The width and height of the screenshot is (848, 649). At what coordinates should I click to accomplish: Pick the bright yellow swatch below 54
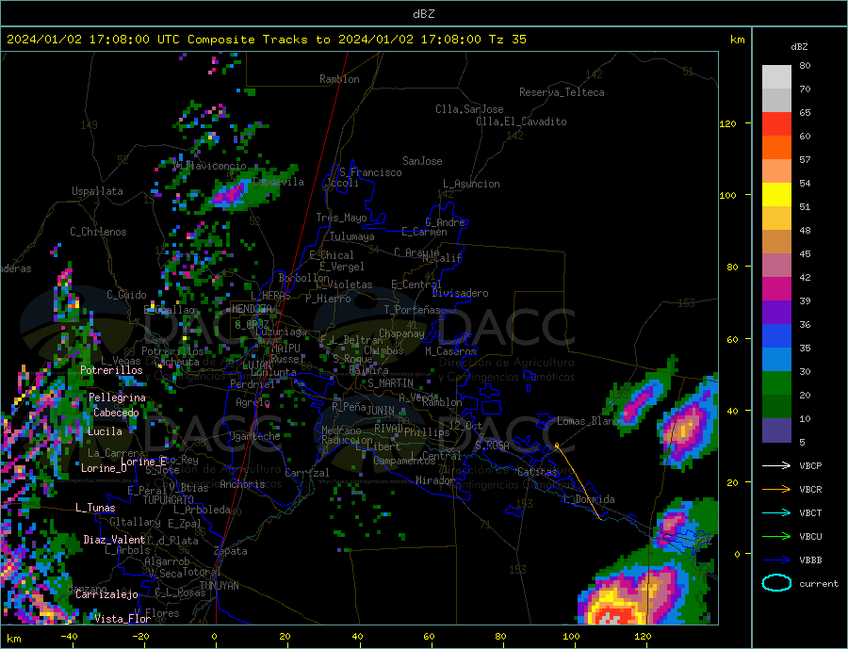[776, 195]
